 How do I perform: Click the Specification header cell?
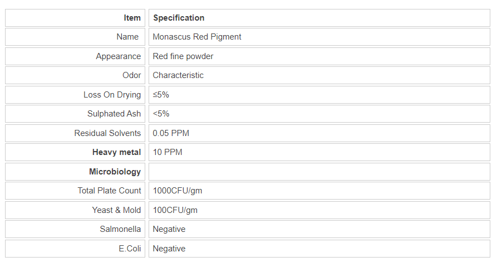coord(179,18)
